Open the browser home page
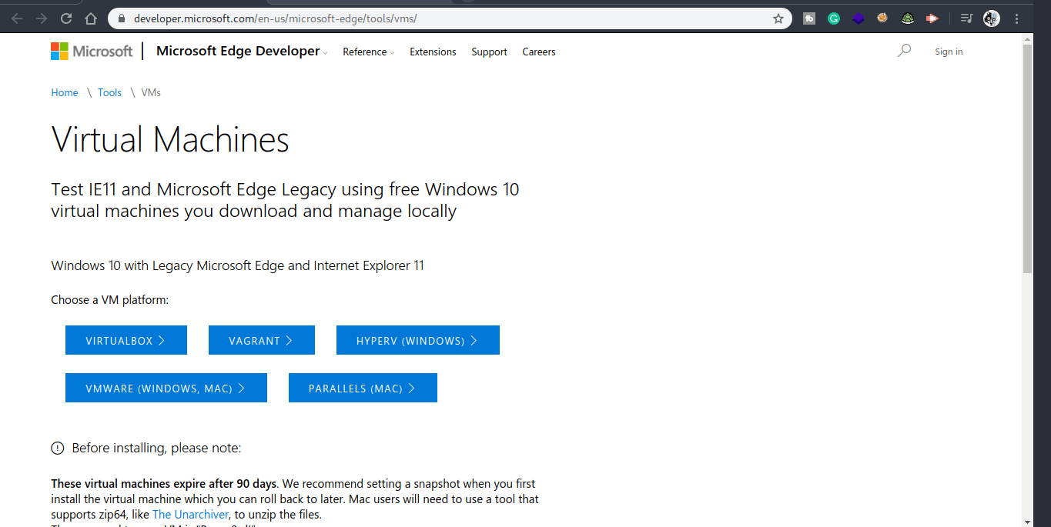Screen dimensions: 1051x527 pos(91,18)
